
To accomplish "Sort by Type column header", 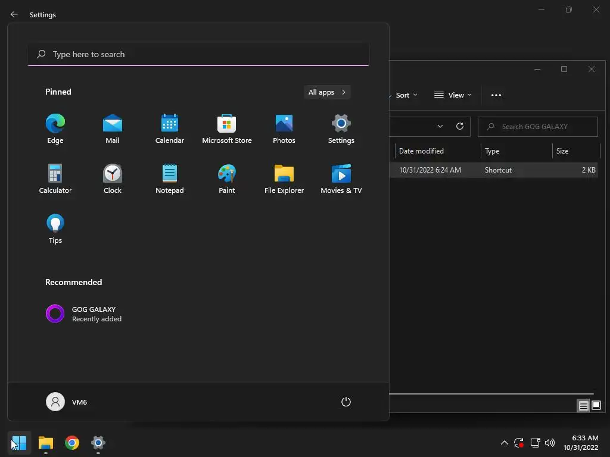I will tap(516, 151).
